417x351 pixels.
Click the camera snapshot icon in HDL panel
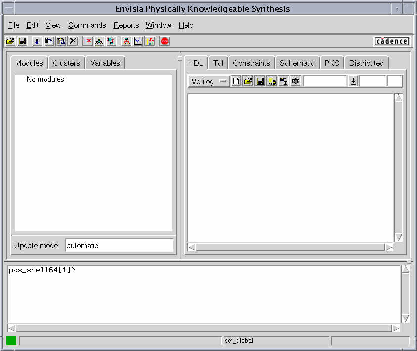296,82
